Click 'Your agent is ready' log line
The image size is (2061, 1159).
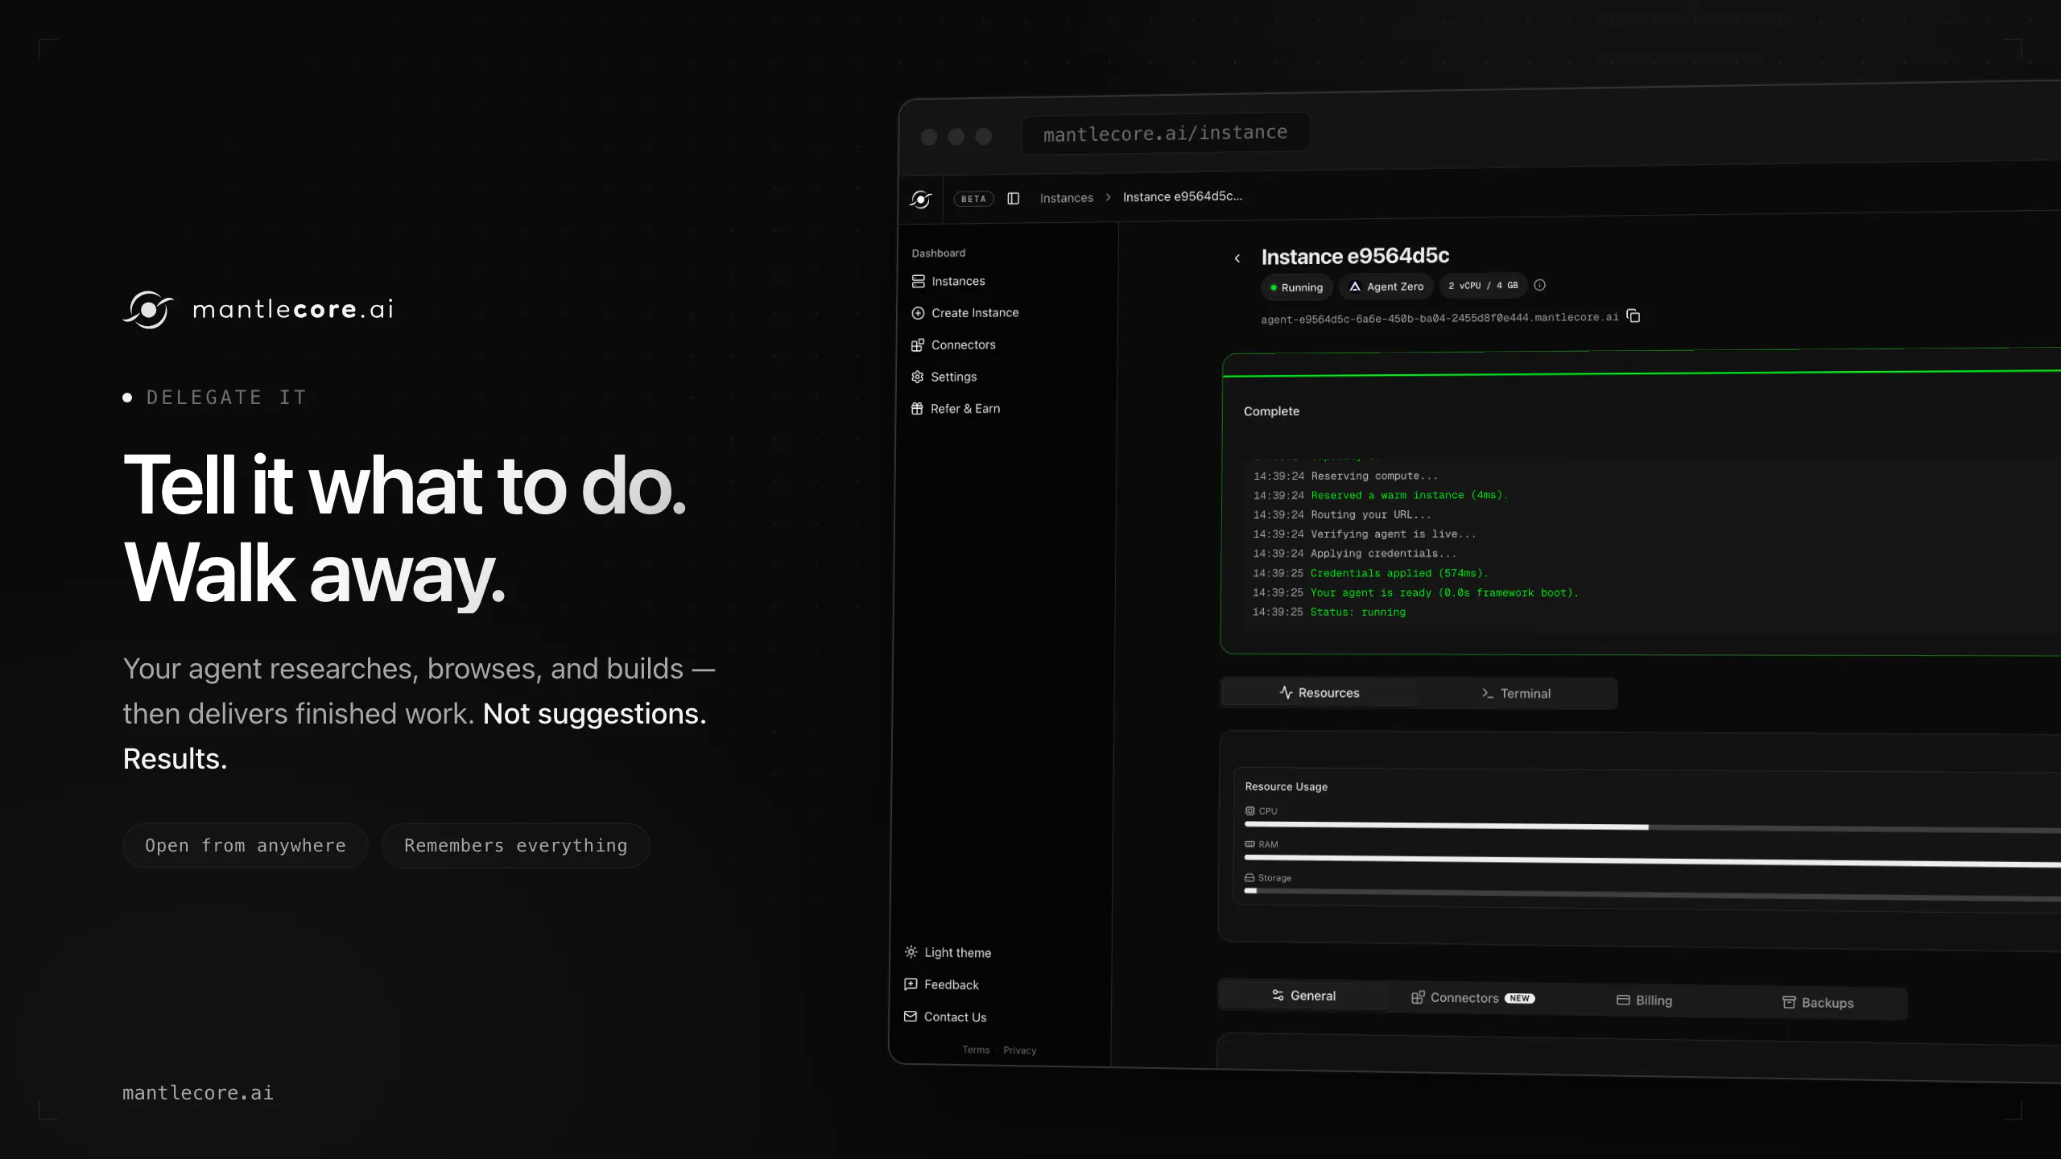pyautogui.click(x=1415, y=592)
